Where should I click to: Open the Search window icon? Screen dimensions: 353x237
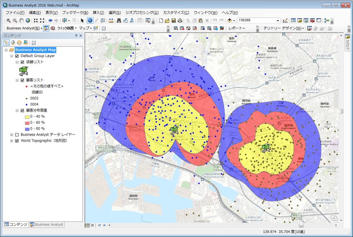306,20
